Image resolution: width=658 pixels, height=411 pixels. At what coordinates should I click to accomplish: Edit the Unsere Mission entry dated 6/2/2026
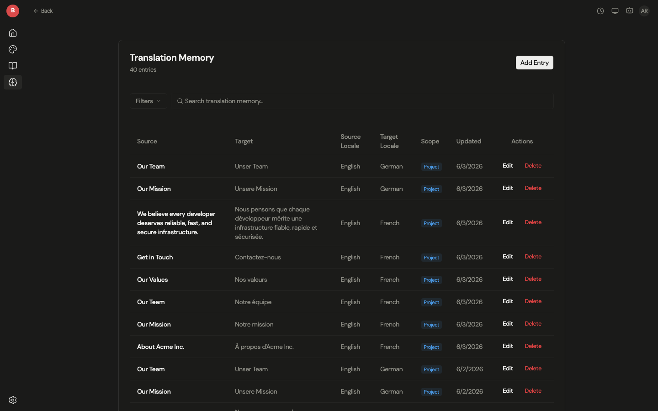click(x=508, y=391)
